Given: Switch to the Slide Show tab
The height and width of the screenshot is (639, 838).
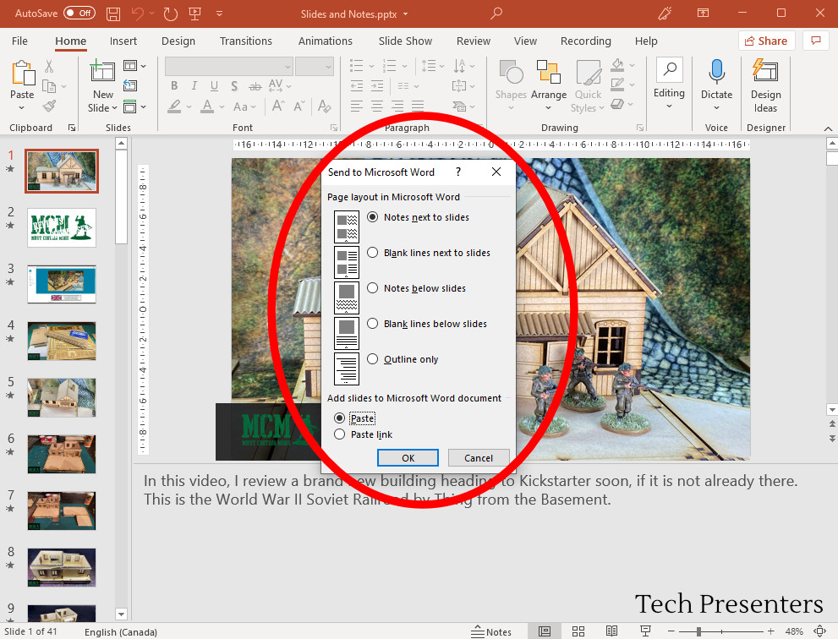Looking at the screenshot, I should (405, 41).
